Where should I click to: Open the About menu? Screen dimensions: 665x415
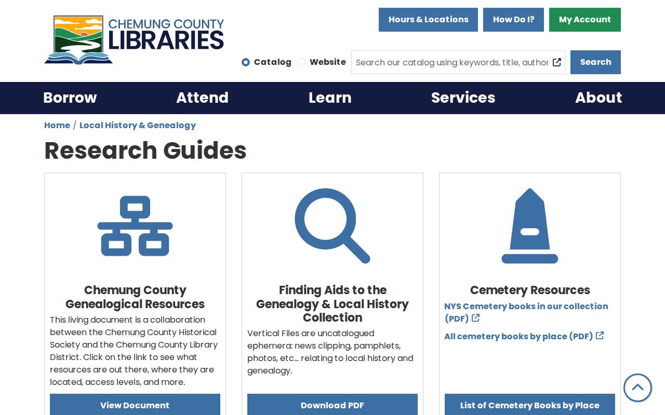[598, 98]
